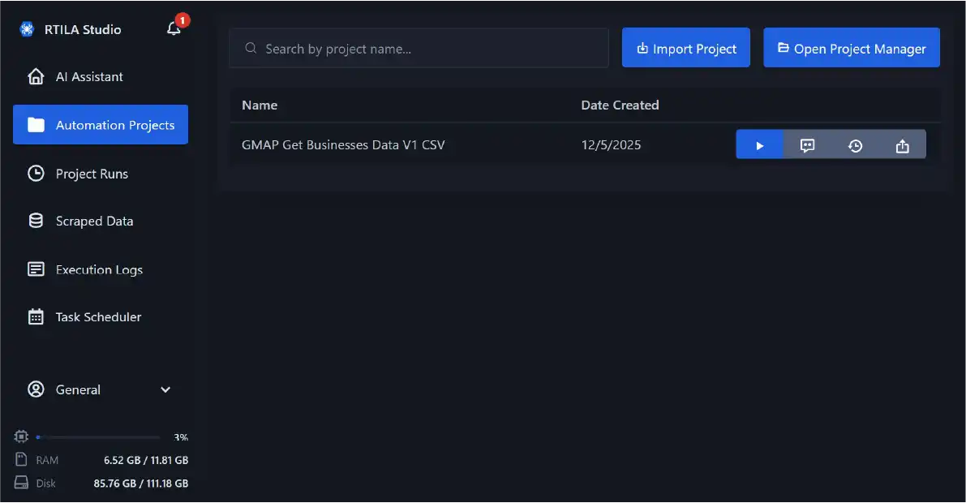The image size is (966, 503).
Task: Click the Disk storage icon
Action: (x=21, y=483)
